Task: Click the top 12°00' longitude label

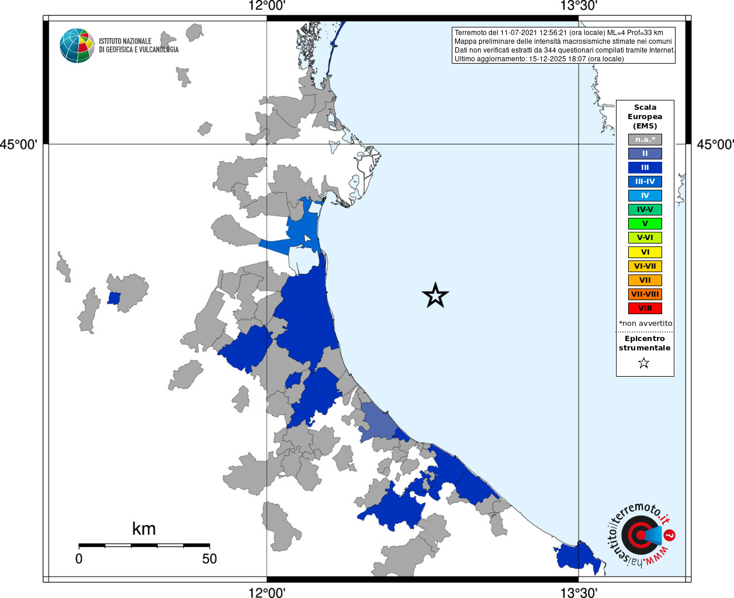Action: click(266, 6)
